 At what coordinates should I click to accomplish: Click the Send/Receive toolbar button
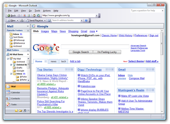point(35,20)
